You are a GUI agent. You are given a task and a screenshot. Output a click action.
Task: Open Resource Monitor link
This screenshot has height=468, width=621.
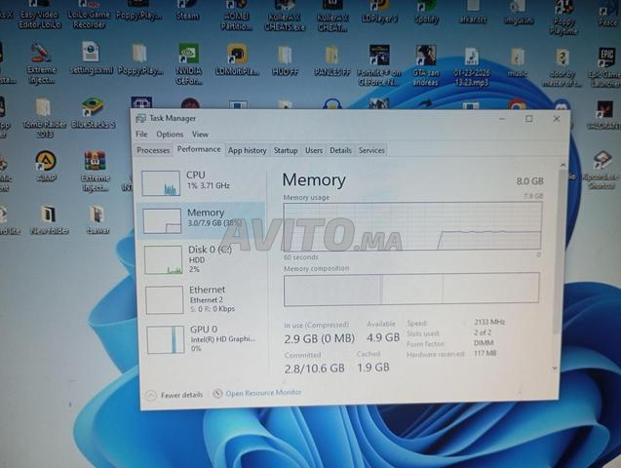[x=263, y=393]
